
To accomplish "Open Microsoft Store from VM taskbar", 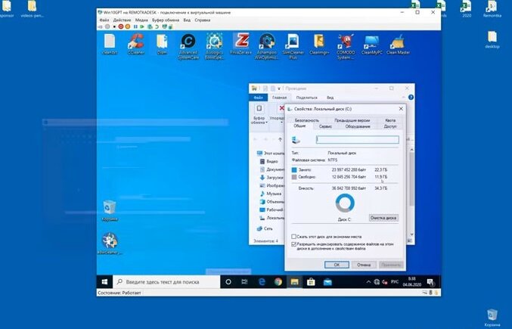I will (311, 282).
